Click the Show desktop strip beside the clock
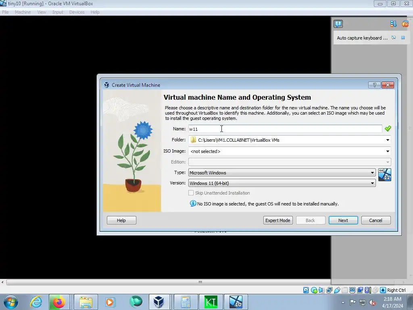Viewport: 413px width, 310px height. [411, 302]
